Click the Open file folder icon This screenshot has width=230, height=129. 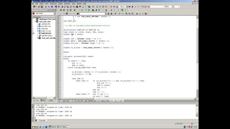(39, 7)
